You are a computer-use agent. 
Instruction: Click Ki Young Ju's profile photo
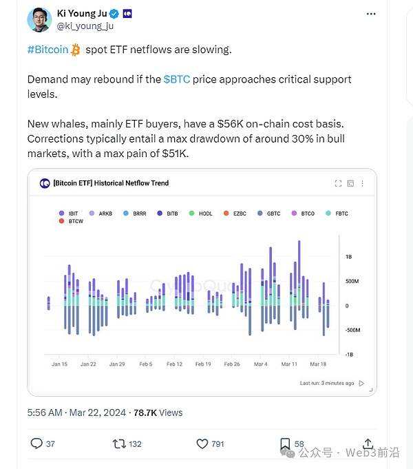(39, 19)
